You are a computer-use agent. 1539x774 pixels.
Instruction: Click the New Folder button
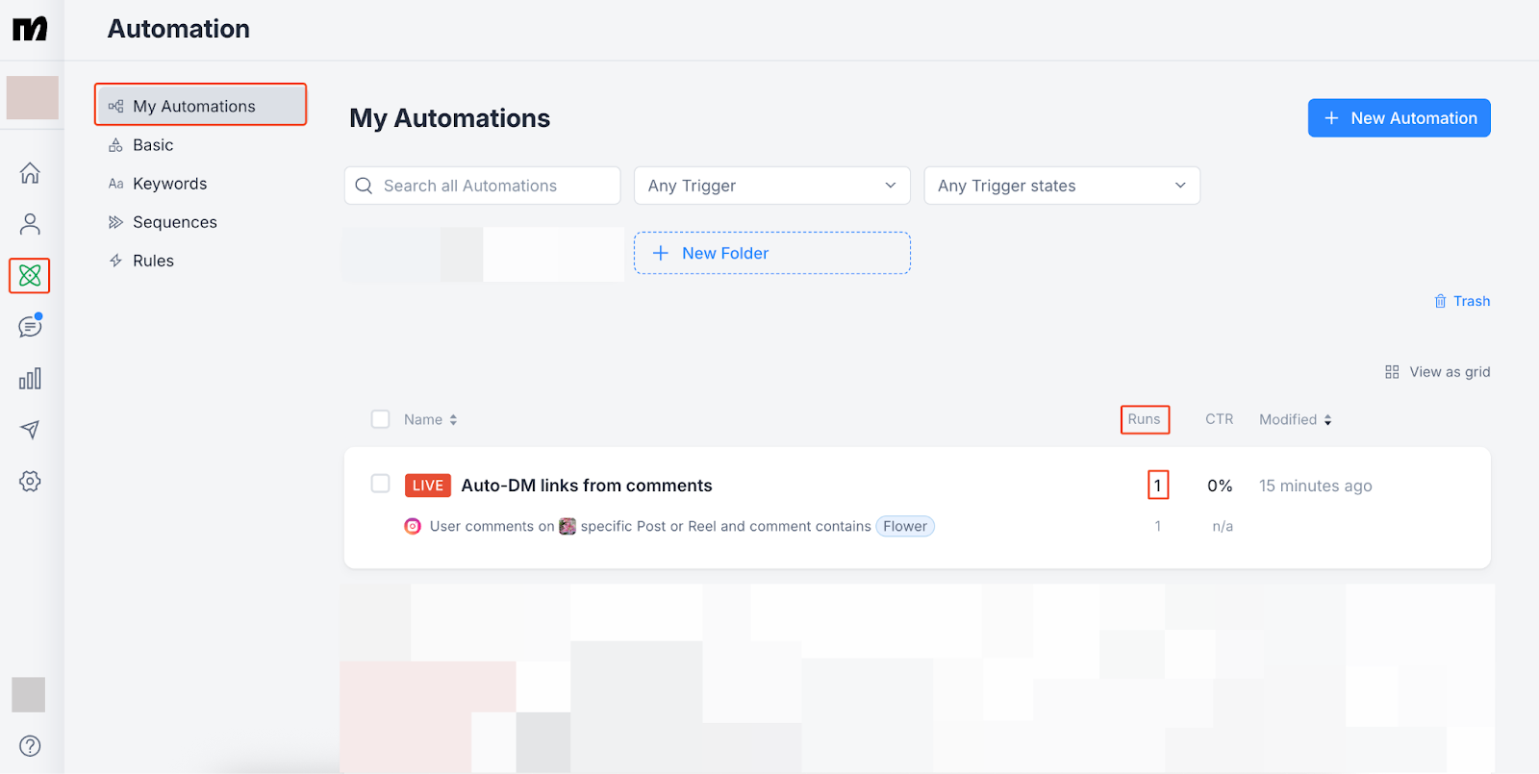click(771, 253)
